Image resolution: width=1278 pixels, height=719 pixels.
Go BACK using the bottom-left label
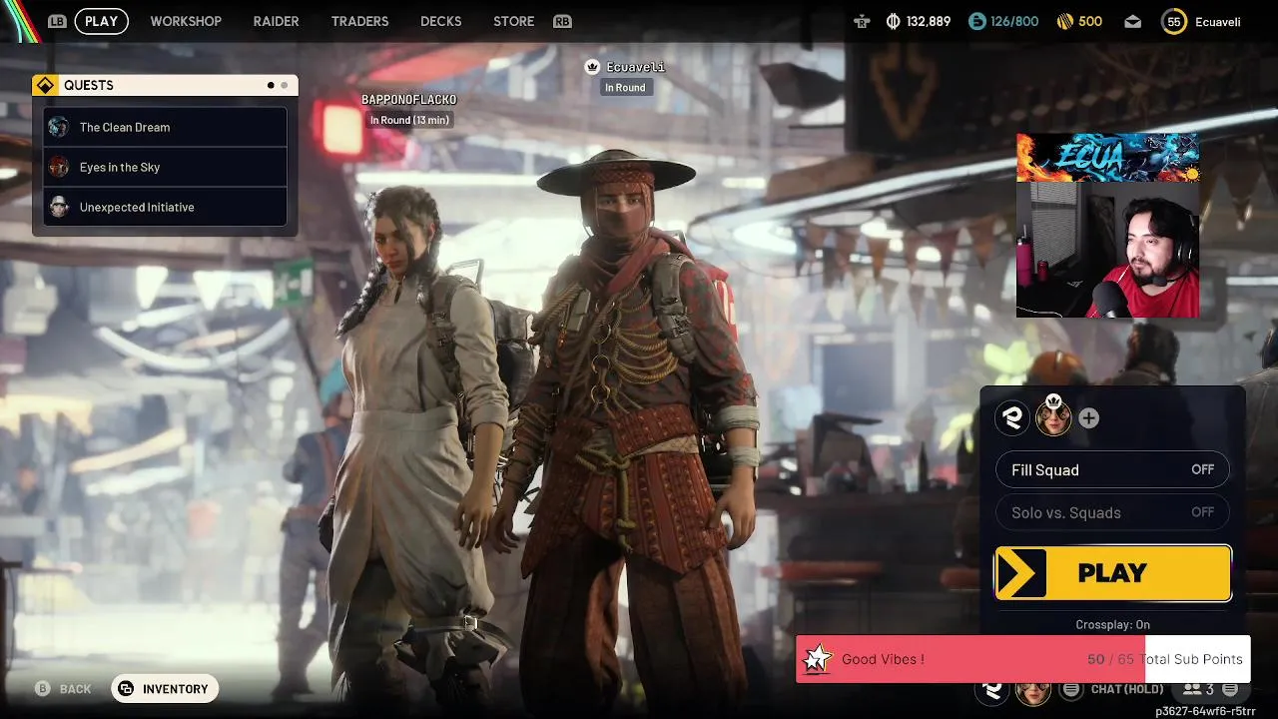pyautogui.click(x=75, y=689)
